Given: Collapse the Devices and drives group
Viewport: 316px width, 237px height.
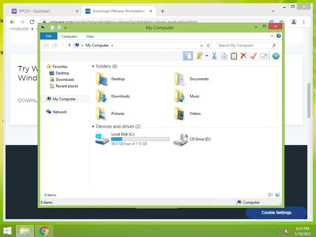Looking at the screenshot, I should (x=93, y=126).
